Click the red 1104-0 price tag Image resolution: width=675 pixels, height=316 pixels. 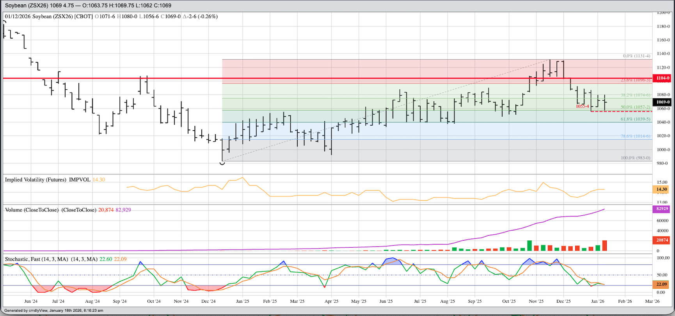662,78
